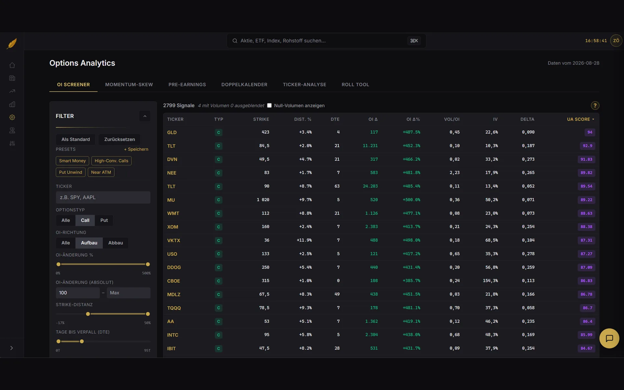
Task: Click the UA score badge 86.83
Action: 586,281
